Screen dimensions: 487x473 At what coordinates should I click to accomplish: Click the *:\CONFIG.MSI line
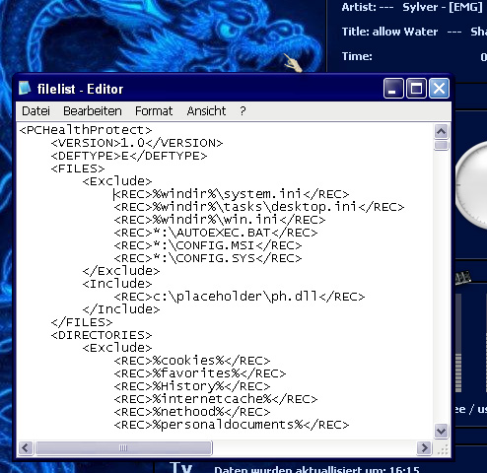click(208, 245)
